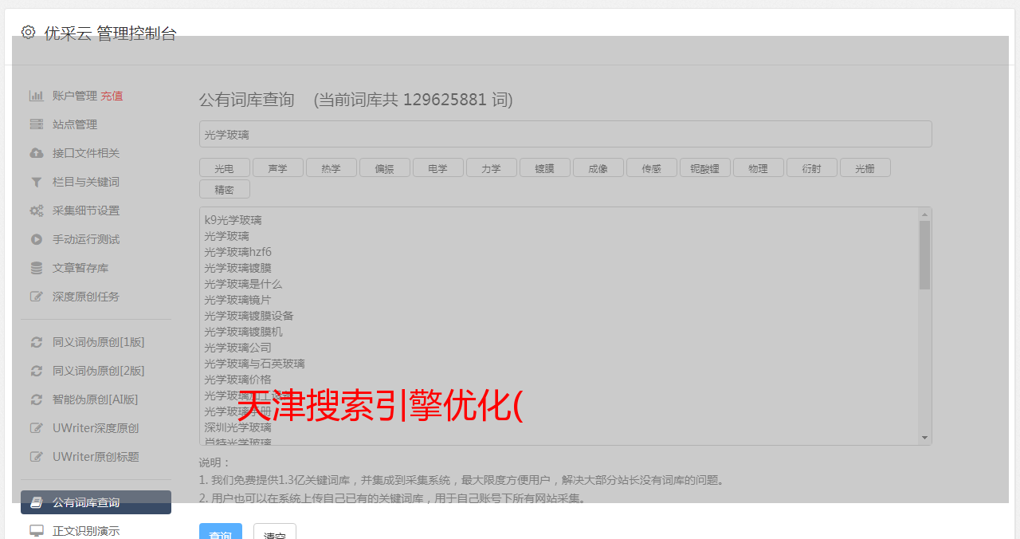Click the blue 查询 query button
Image resolution: width=1020 pixels, height=539 pixels.
[x=221, y=532]
